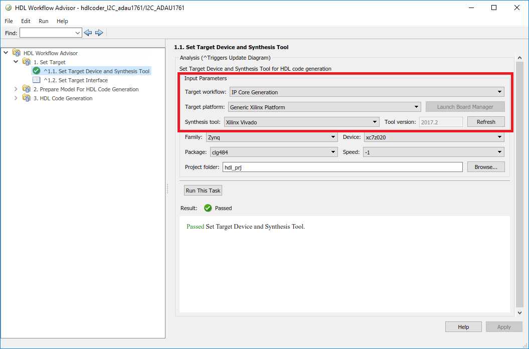Open the Synthesis tool dropdown

tap(302, 122)
